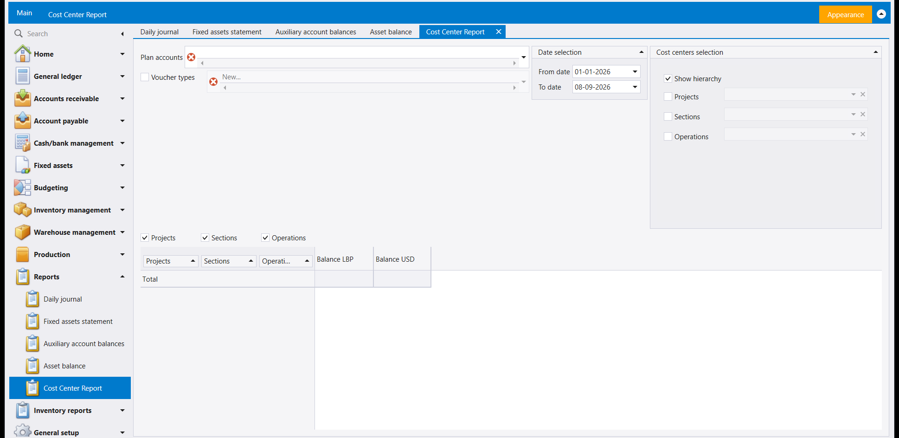Open the To date dropdown
Viewport: 899px width, 438px height.
tap(635, 87)
